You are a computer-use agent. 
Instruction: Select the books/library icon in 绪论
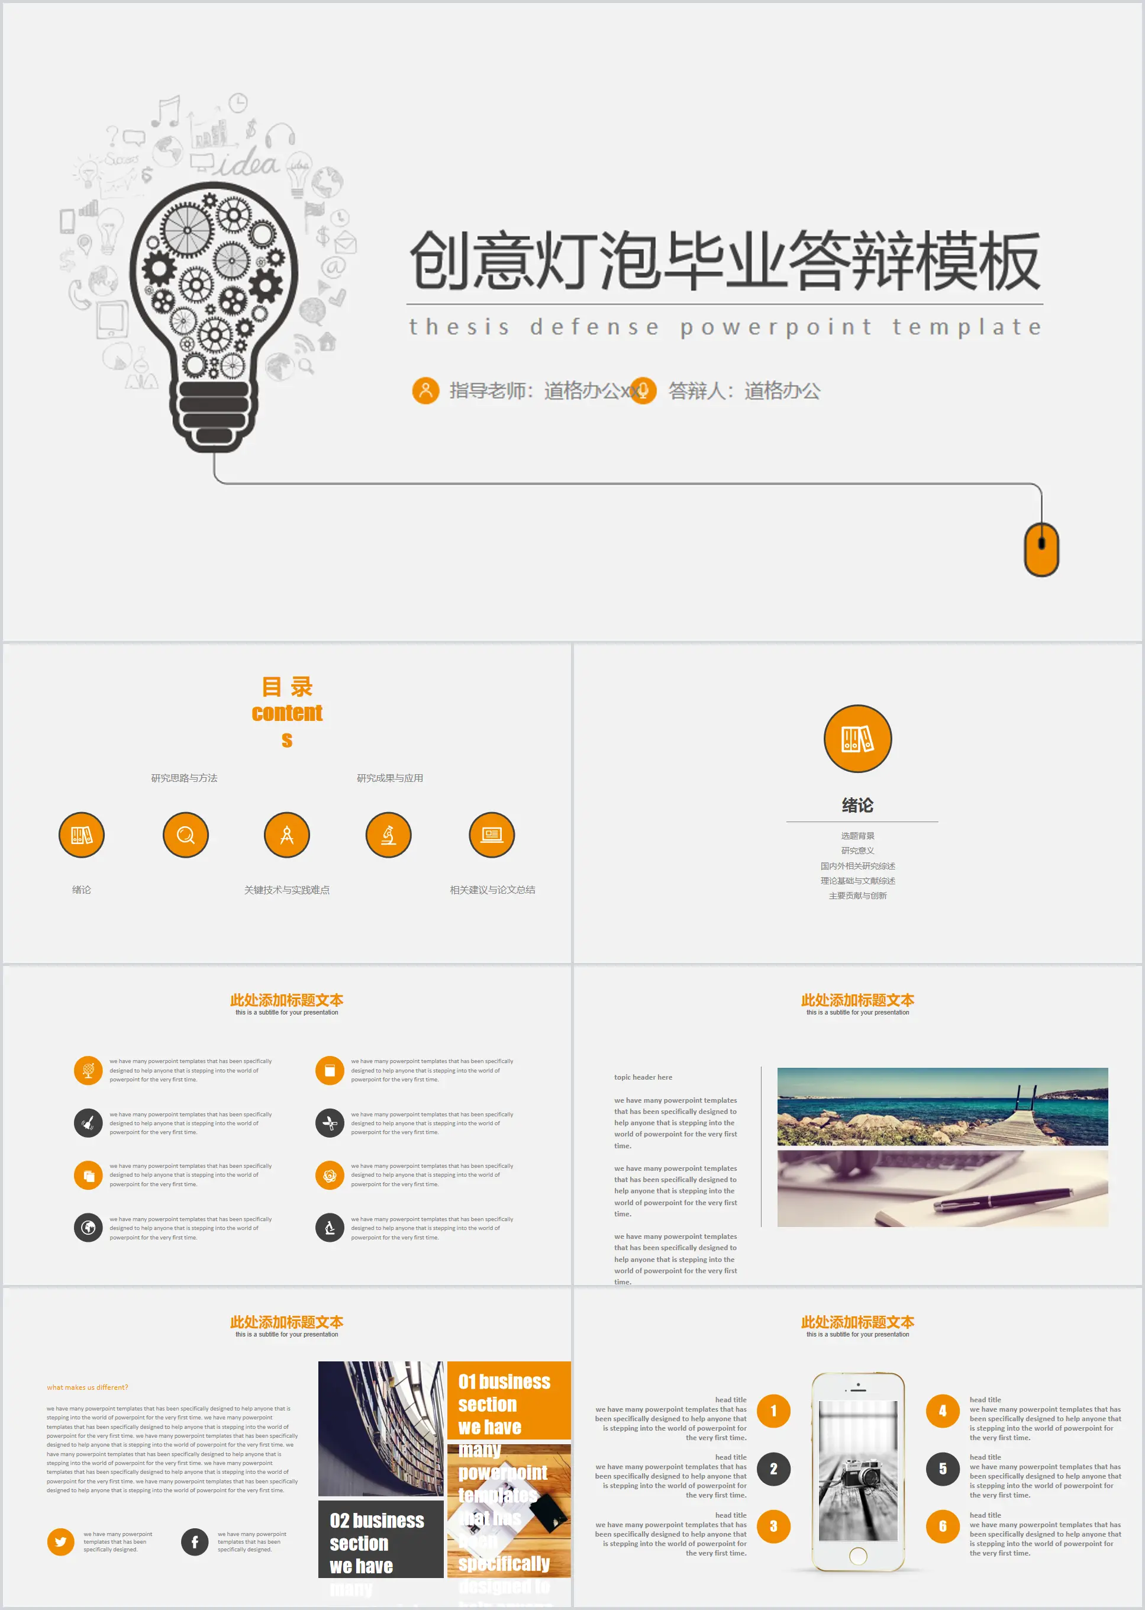857,739
